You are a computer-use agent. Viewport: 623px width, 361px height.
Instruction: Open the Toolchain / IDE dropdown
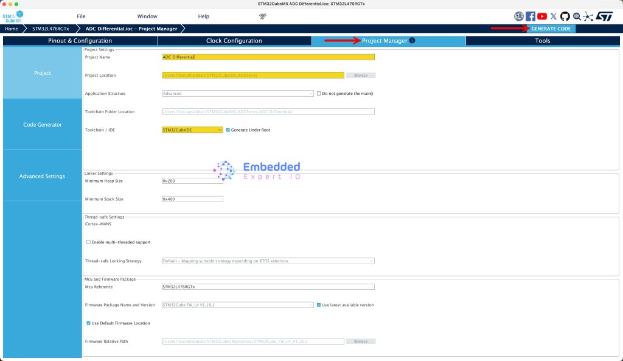click(x=192, y=130)
